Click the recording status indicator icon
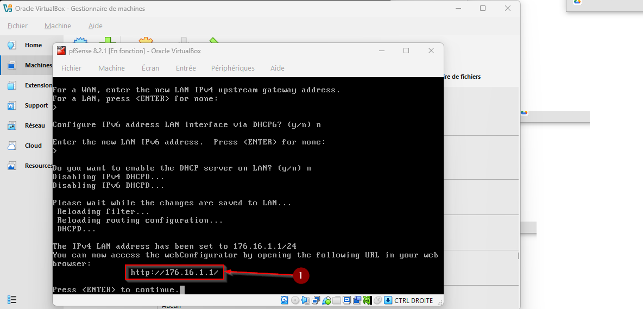The image size is (643, 309). click(x=357, y=300)
